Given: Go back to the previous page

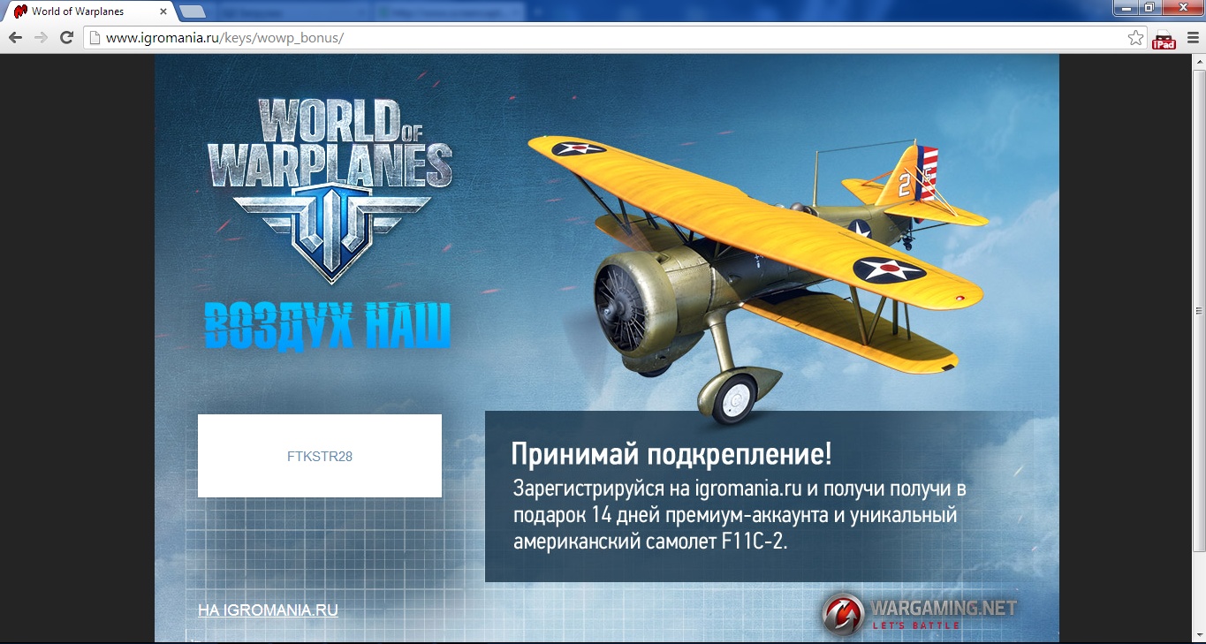Looking at the screenshot, I should click(x=15, y=38).
